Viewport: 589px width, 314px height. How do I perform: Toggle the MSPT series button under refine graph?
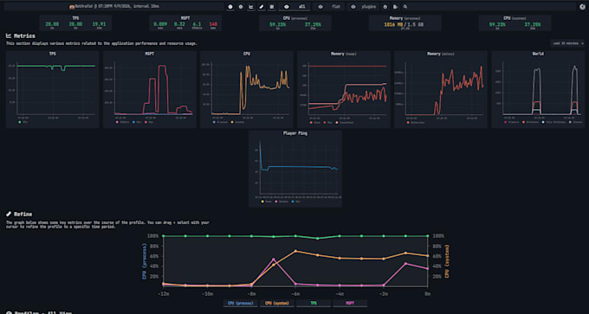350,303
